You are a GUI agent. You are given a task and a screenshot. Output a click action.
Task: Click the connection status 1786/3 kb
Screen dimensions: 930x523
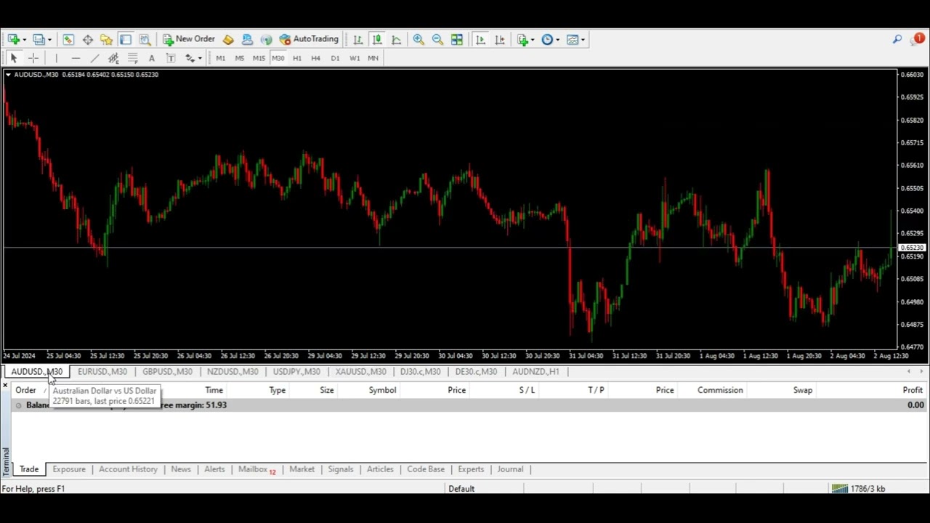coord(859,489)
